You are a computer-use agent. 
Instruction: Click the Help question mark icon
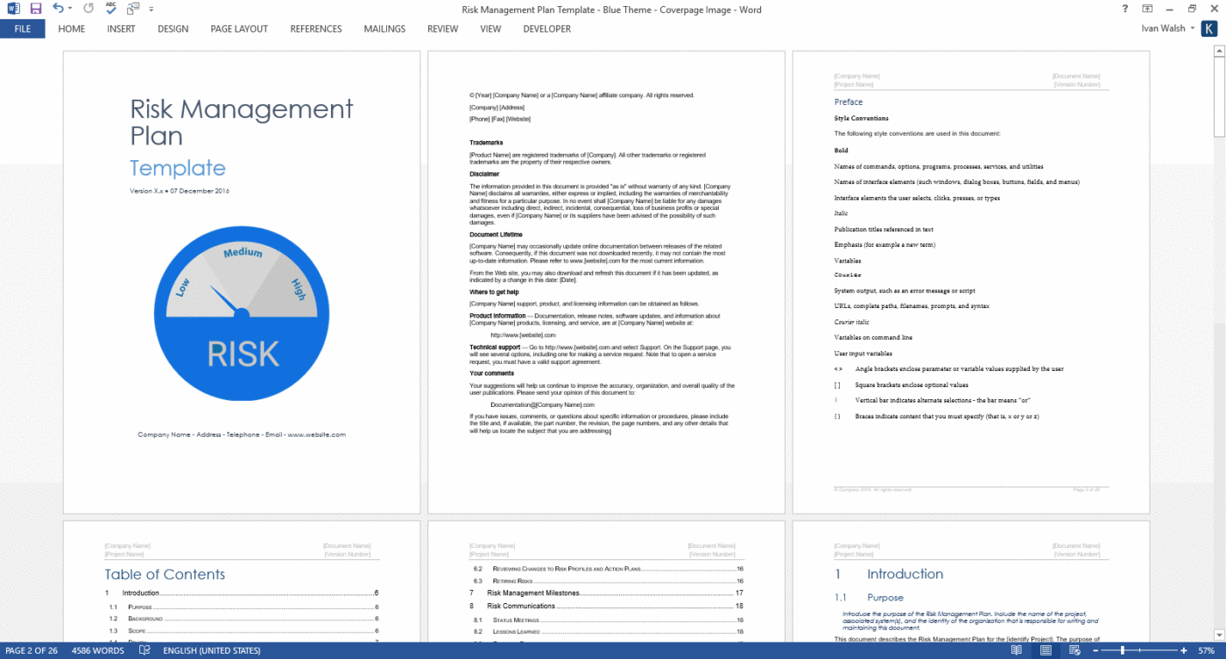1124,9
